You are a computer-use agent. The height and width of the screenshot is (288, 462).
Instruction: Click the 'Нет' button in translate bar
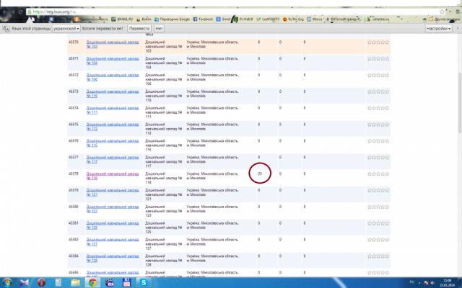pyautogui.click(x=159, y=28)
